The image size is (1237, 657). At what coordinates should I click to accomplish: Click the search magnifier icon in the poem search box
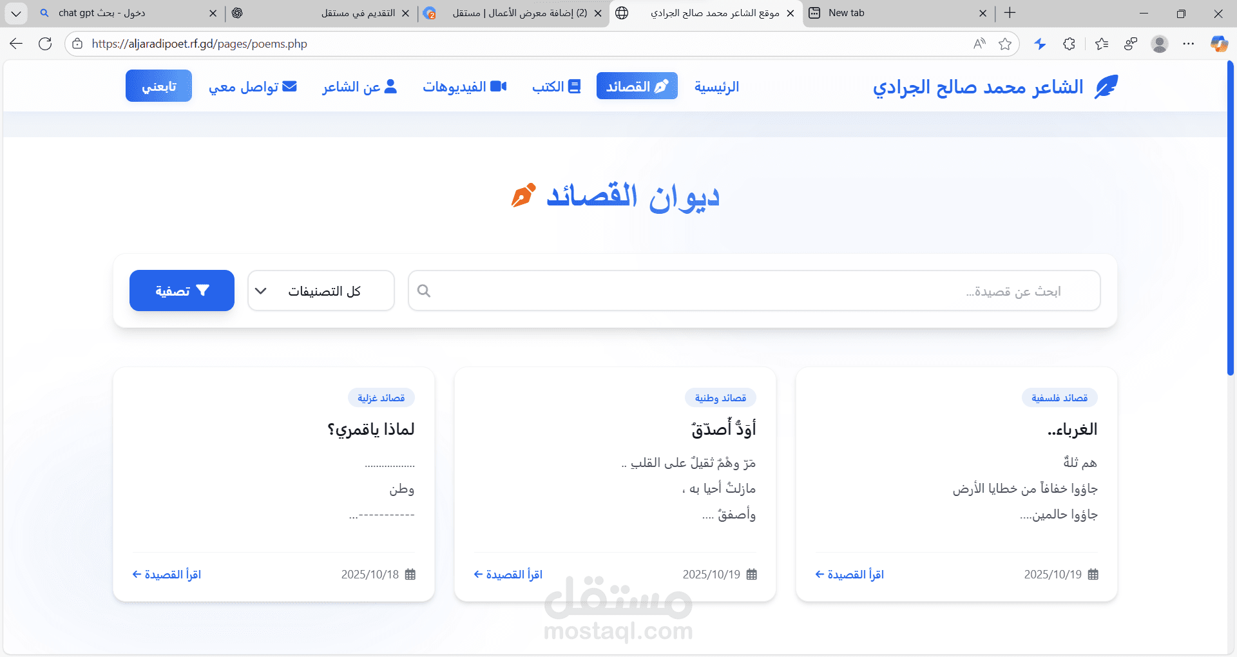424,291
